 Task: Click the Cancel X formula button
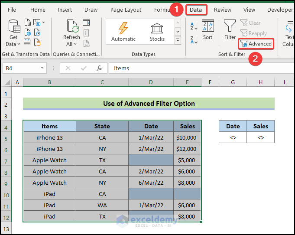68,68
